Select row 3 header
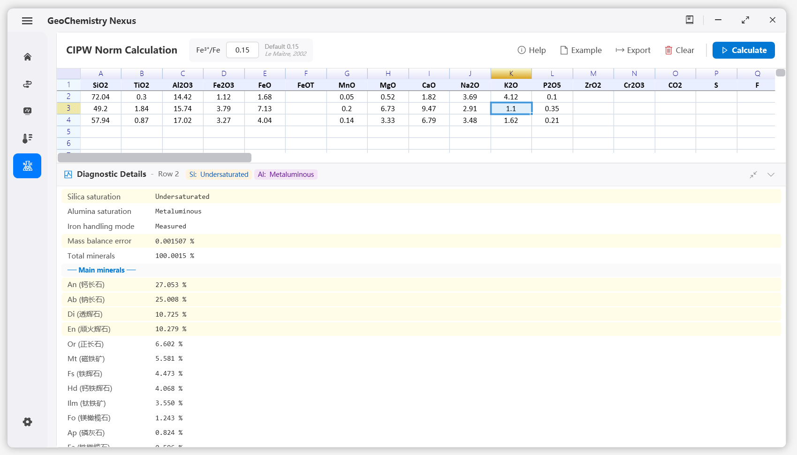Viewport: 797px width, 455px height. 68,108
